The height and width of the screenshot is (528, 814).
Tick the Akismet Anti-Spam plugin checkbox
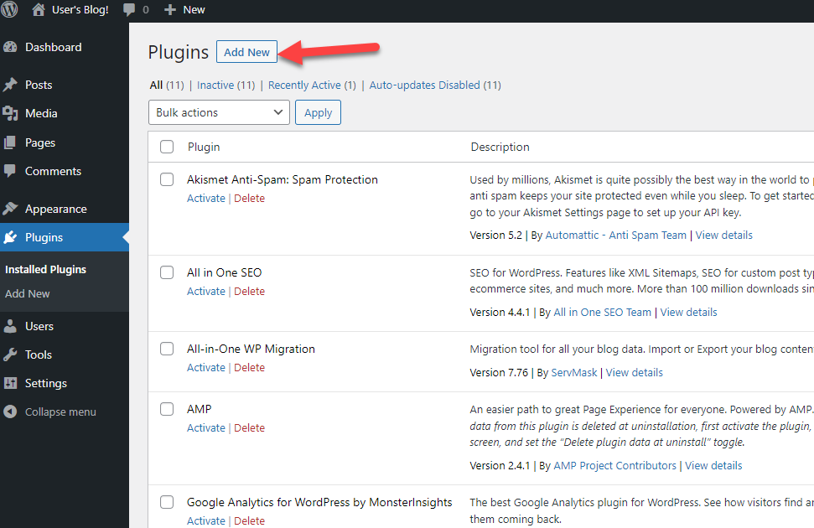[167, 179]
